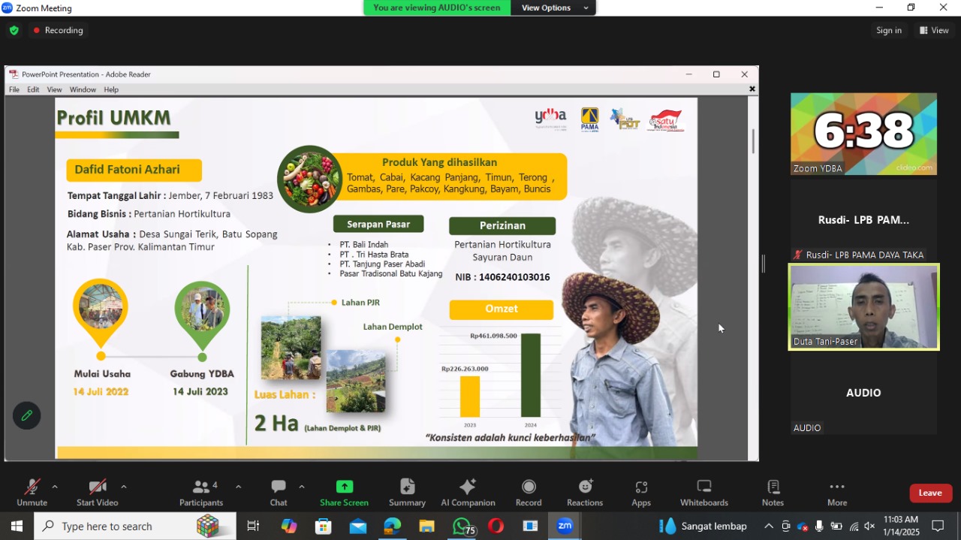Click the Sign in button
The image size is (961, 540).
(889, 30)
